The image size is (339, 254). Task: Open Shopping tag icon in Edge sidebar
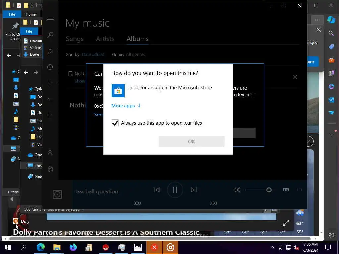331,47
